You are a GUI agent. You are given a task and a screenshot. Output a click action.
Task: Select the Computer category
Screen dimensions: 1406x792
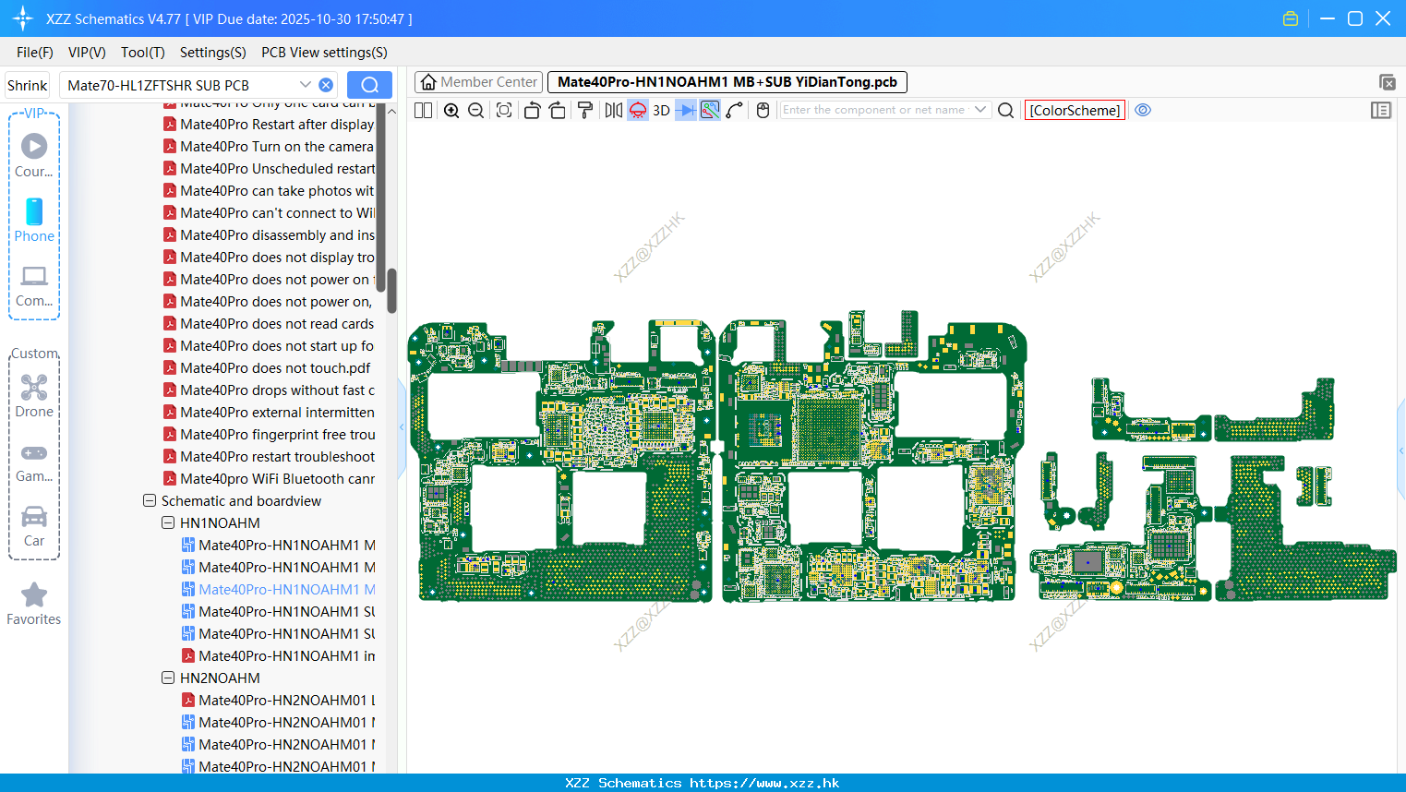34,285
